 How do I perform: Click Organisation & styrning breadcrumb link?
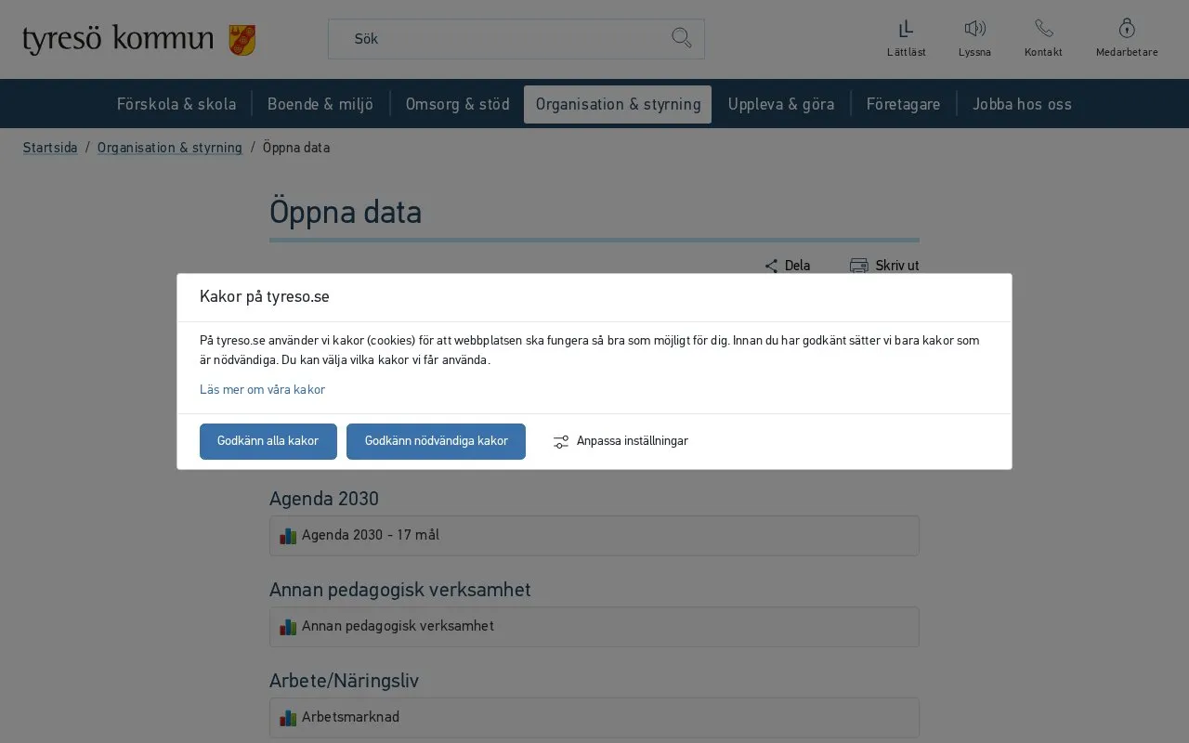pyautogui.click(x=170, y=148)
